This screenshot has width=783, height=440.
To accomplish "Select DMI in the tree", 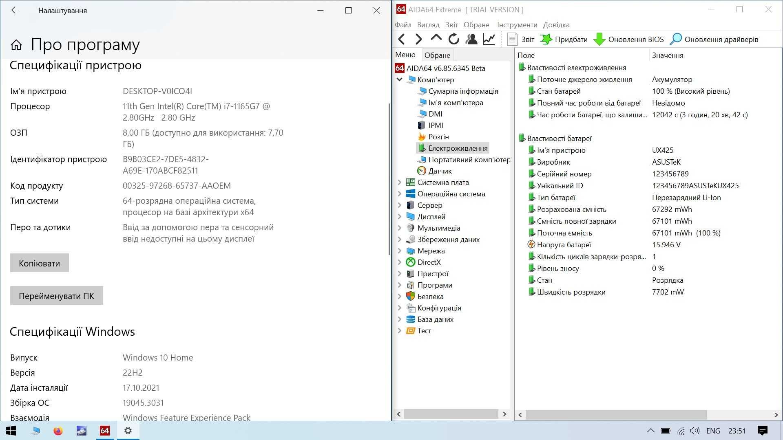I will coord(435,114).
